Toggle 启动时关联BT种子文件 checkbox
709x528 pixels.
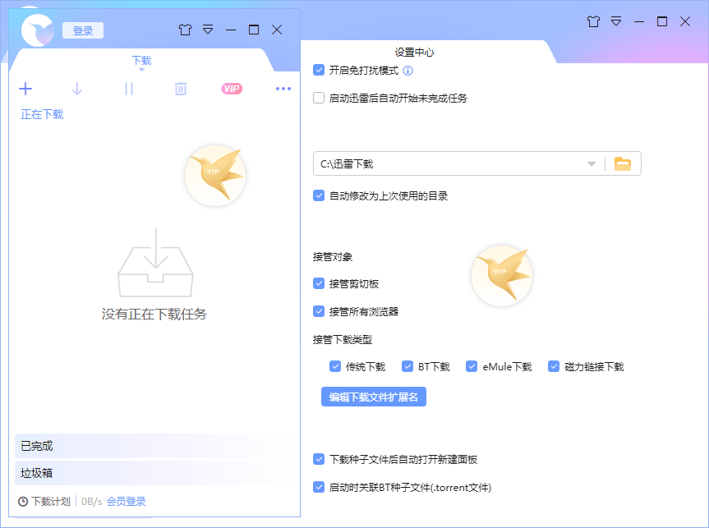pyautogui.click(x=319, y=487)
